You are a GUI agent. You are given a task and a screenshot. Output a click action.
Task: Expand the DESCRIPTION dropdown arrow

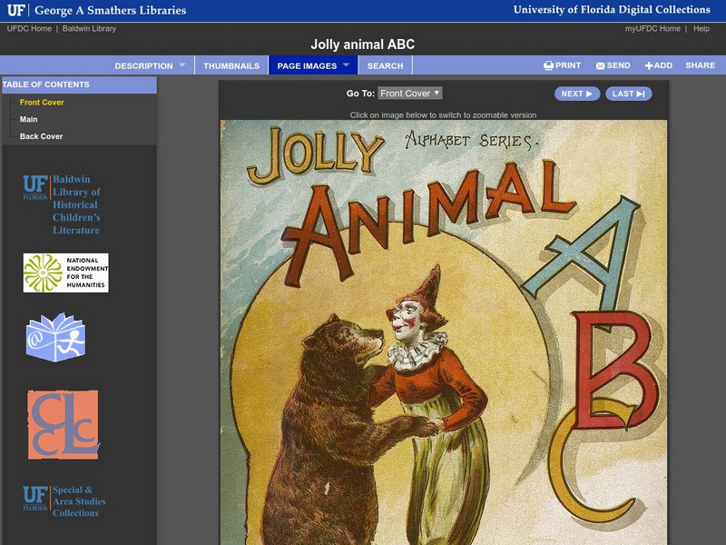(184, 65)
